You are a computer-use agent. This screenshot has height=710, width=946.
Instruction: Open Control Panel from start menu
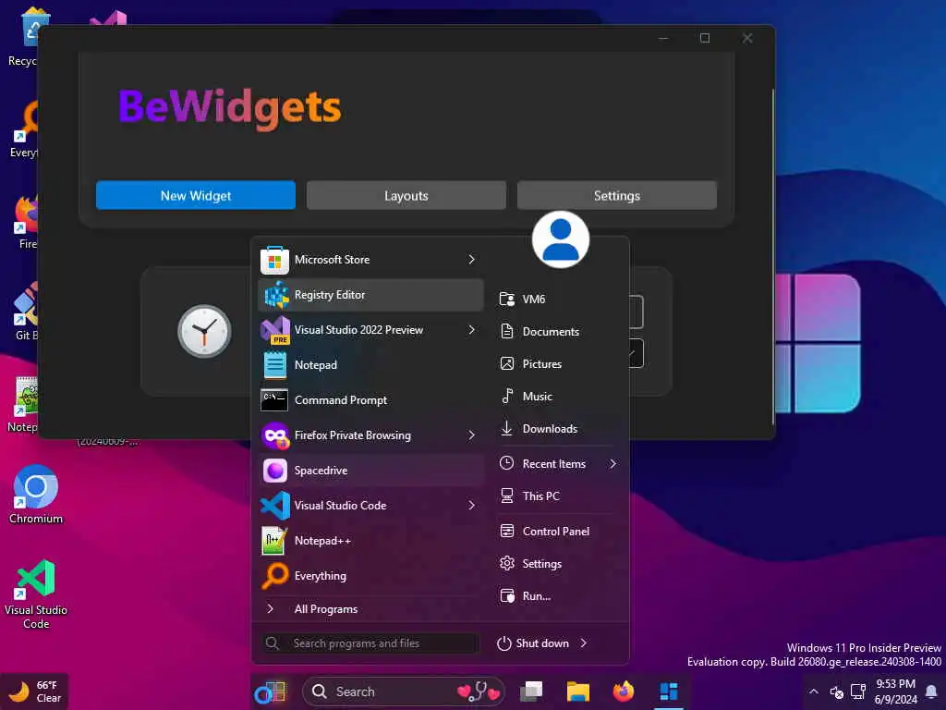click(x=557, y=532)
